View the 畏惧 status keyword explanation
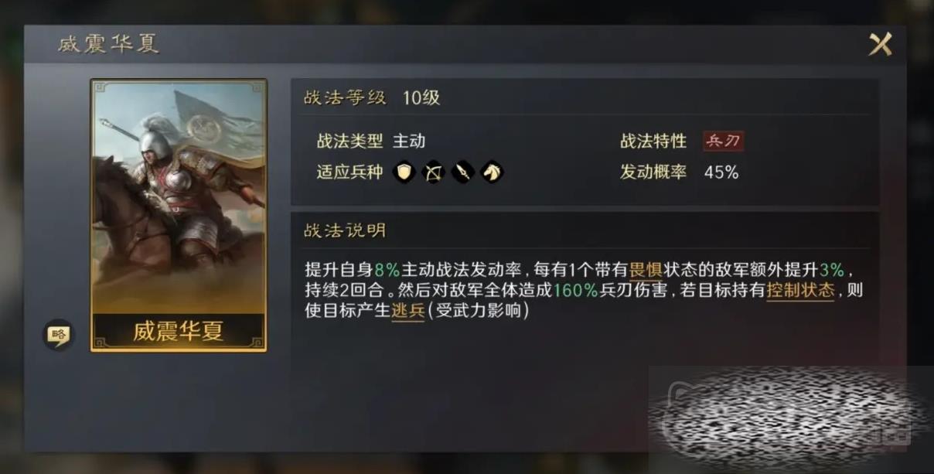The width and height of the screenshot is (934, 474). click(647, 270)
